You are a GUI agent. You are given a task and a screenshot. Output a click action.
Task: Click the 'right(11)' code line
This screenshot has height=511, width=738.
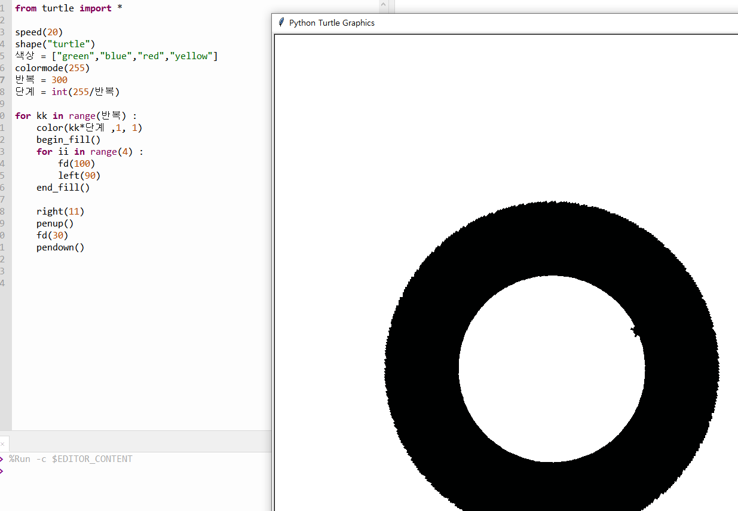60,212
